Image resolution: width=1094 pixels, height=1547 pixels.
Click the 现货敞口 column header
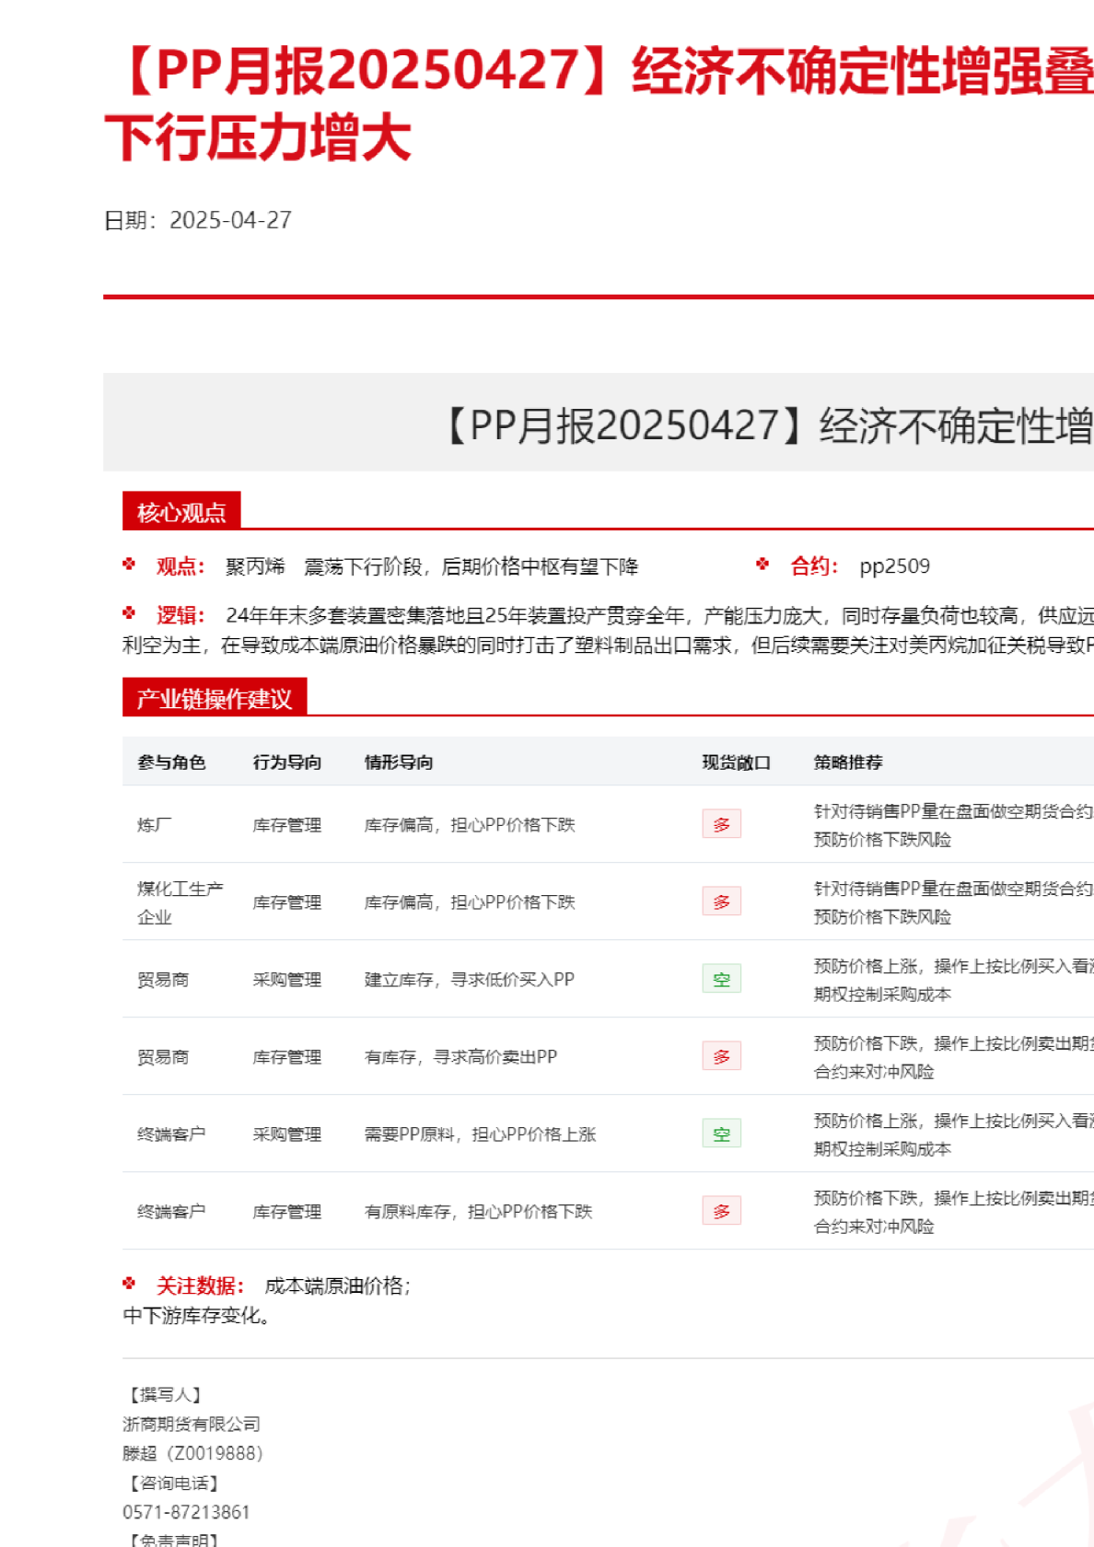coord(736,762)
